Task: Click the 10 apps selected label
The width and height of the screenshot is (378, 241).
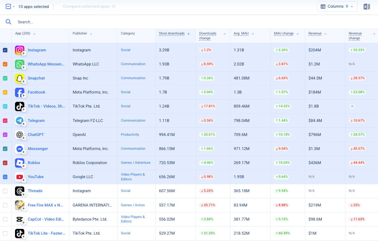Action: point(34,7)
